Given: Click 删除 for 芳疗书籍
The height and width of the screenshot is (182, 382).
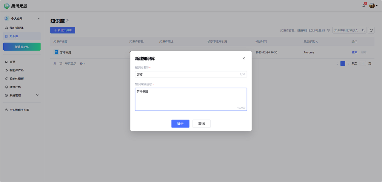Looking at the screenshot, I should point(364,52).
